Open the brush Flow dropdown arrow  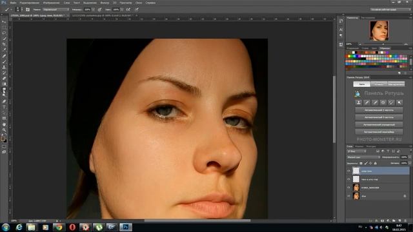pyautogui.click(x=122, y=10)
